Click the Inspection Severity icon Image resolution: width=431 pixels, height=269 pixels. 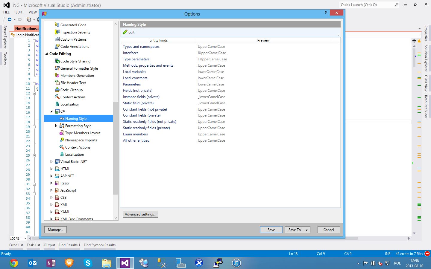pos(57,32)
